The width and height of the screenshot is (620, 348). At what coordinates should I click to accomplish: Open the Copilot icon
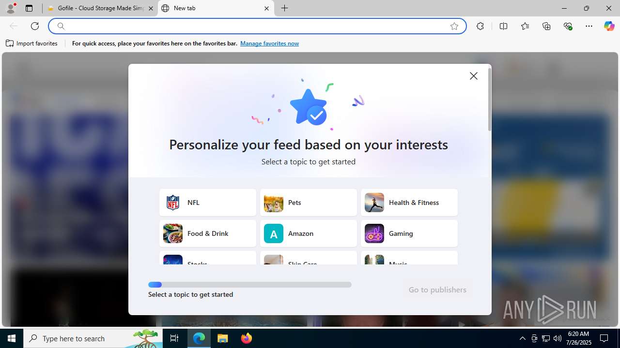[x=609, y=26]
